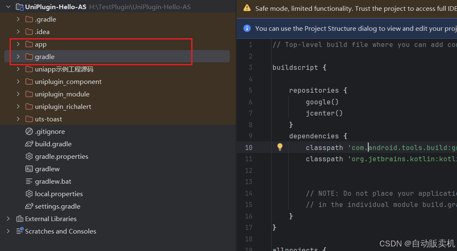Click the Scratches and Consoles icon
The height and width of the screenshot is (251, 457).
[x=20, y=231]
